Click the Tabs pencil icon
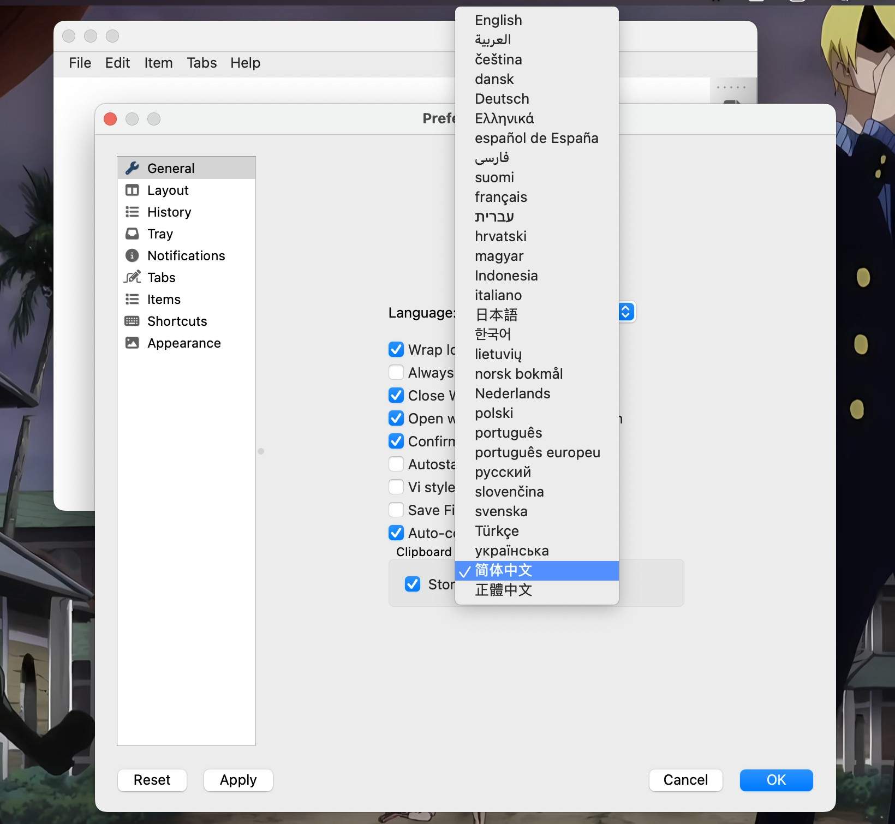The image size is (895, 824). pos(132,277)
